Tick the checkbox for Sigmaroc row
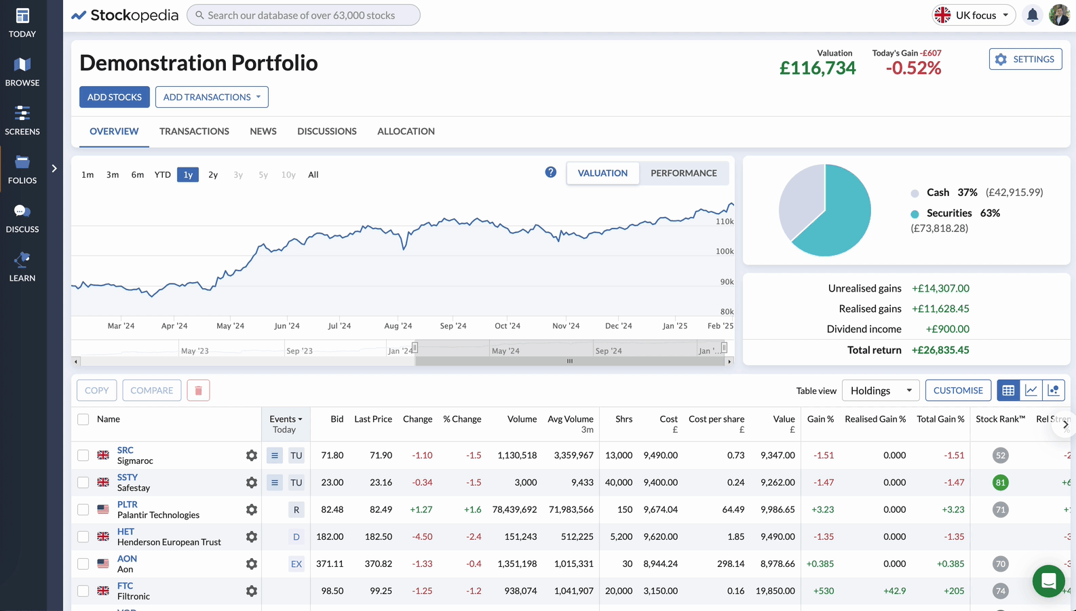The width and height of the screenshot is (1076, 611). click(x=83, y=455)
